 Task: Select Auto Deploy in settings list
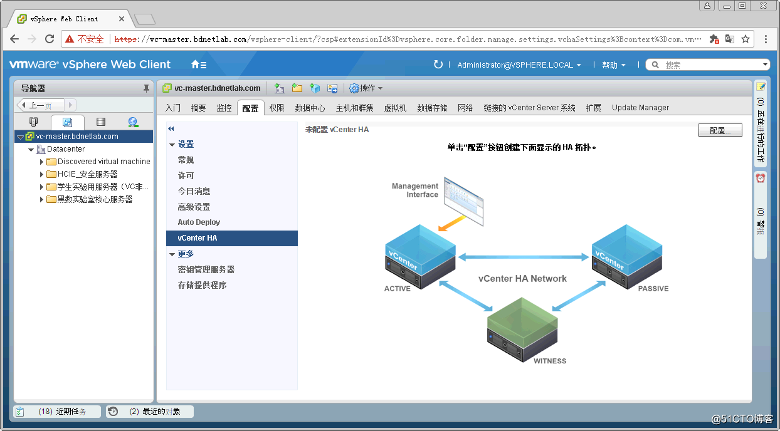[x=199, y=222]
